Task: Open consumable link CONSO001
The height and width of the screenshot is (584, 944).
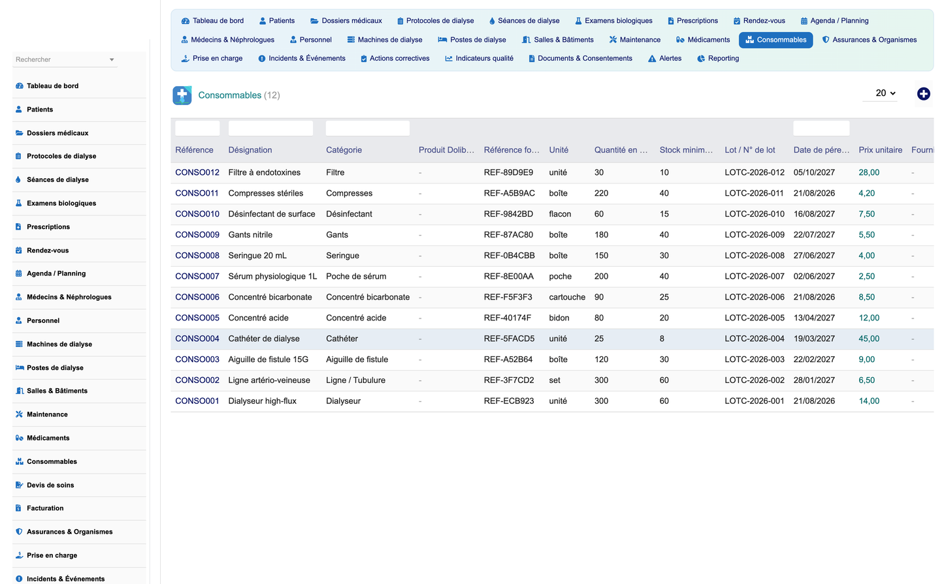Action: pos(197,401)
